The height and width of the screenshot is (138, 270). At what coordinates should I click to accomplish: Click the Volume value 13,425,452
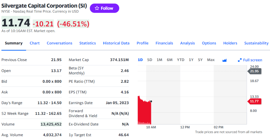tap(51, 124)
